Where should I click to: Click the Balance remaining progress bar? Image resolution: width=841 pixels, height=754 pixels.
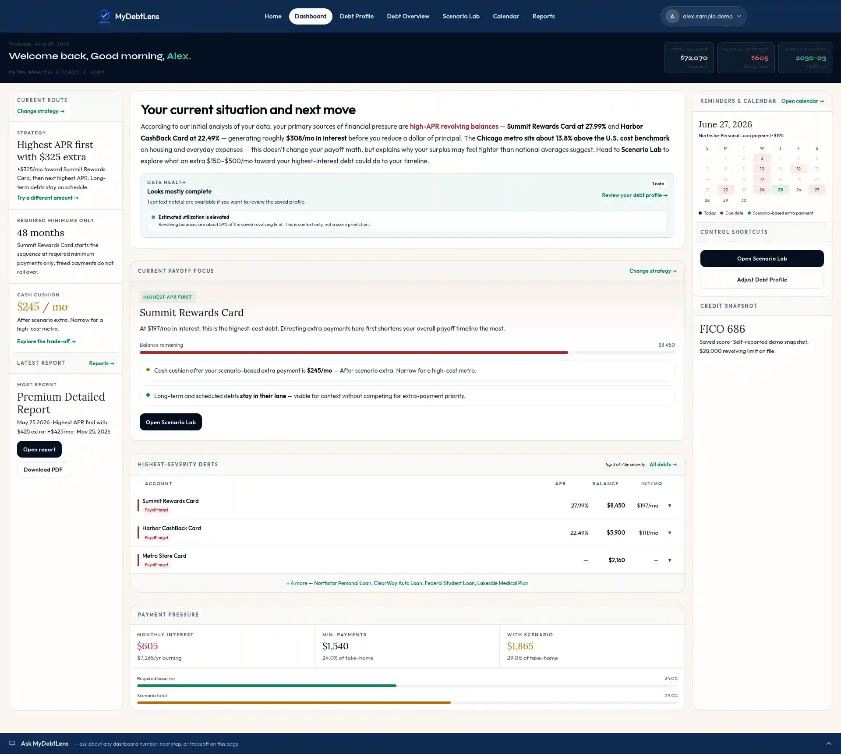407,352
